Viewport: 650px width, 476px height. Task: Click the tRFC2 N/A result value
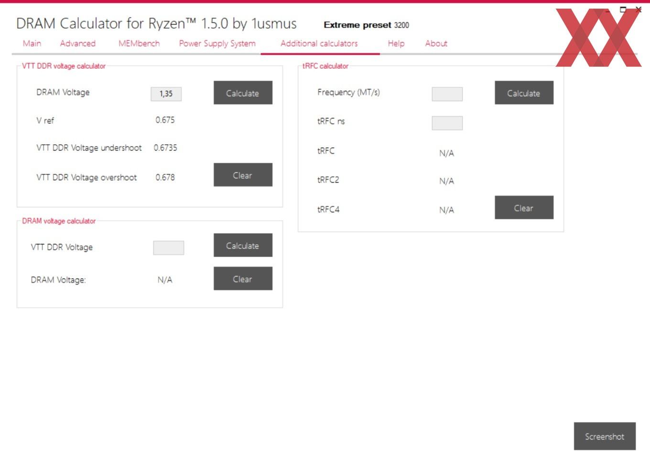coord(446,181)
